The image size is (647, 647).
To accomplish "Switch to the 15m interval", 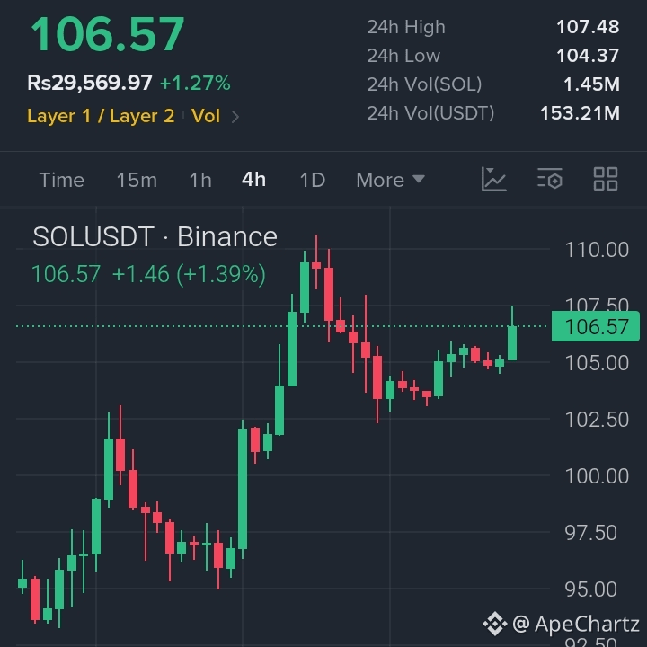I will [137, 180].
